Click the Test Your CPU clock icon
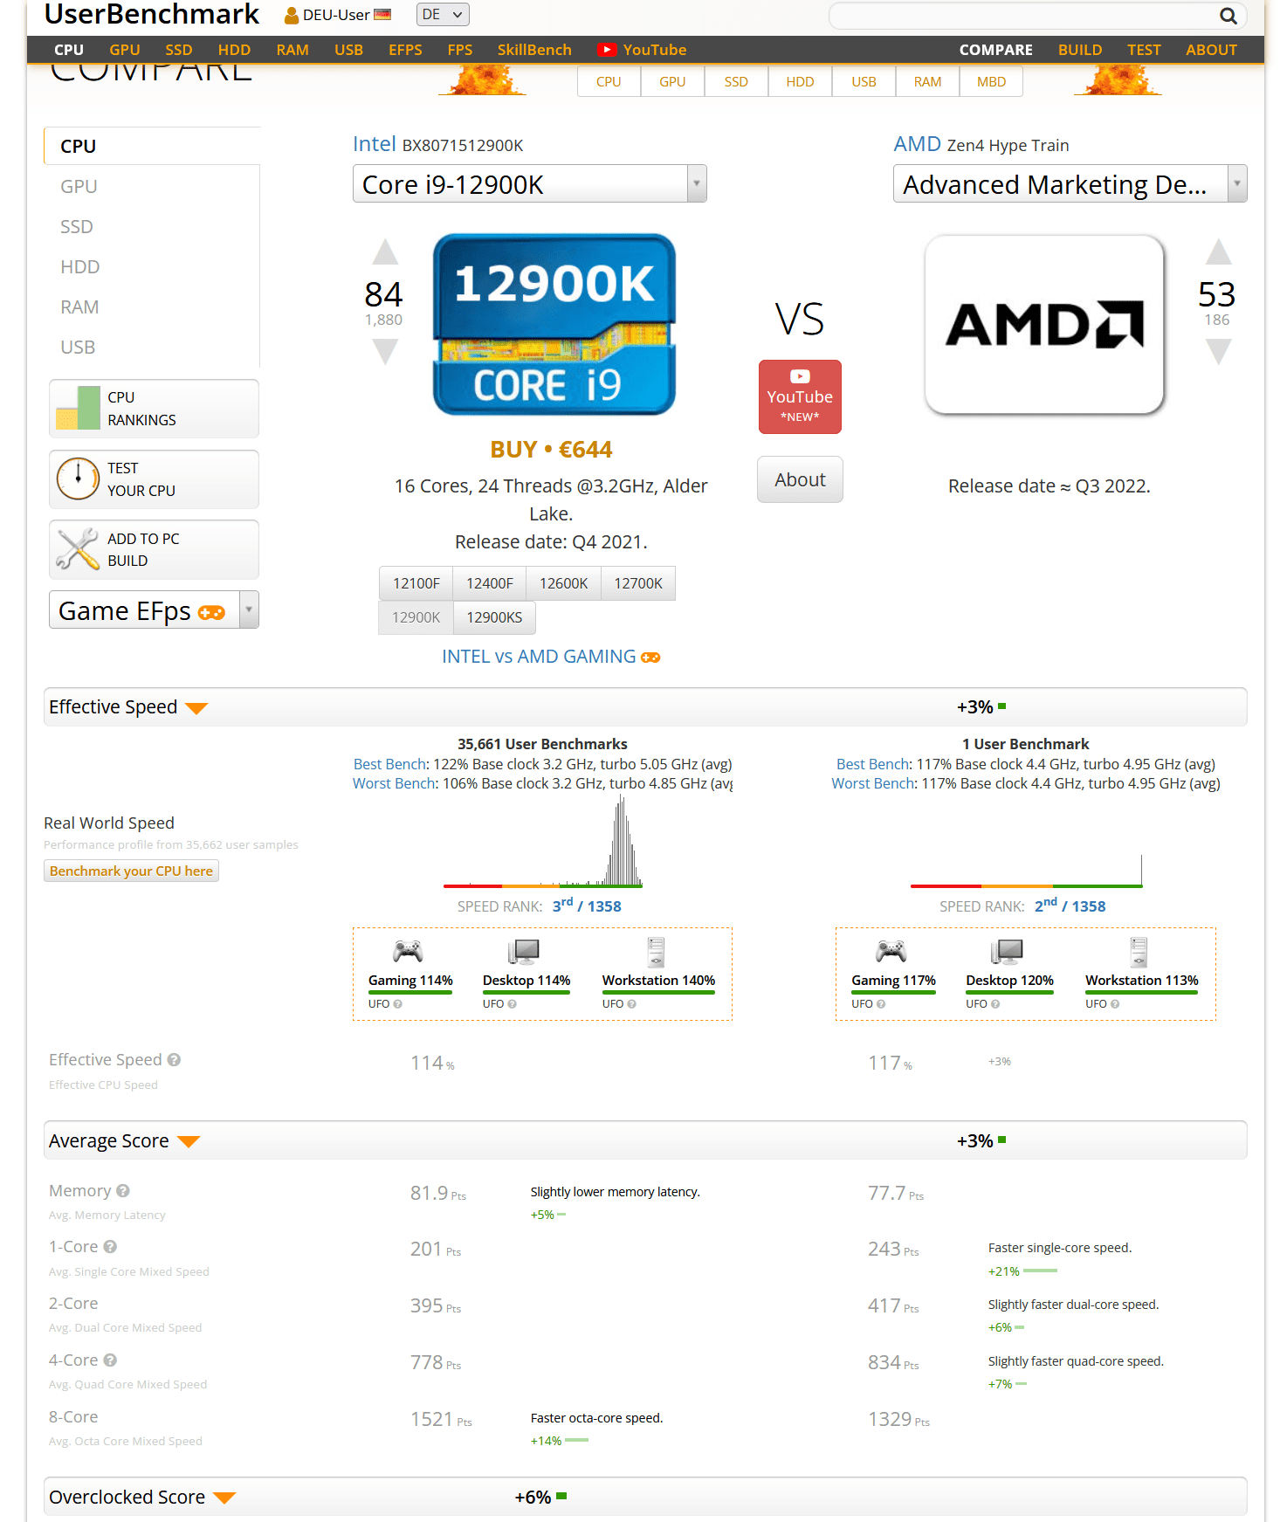The height and width of the screenshot is (1522, 1280). 79,479
